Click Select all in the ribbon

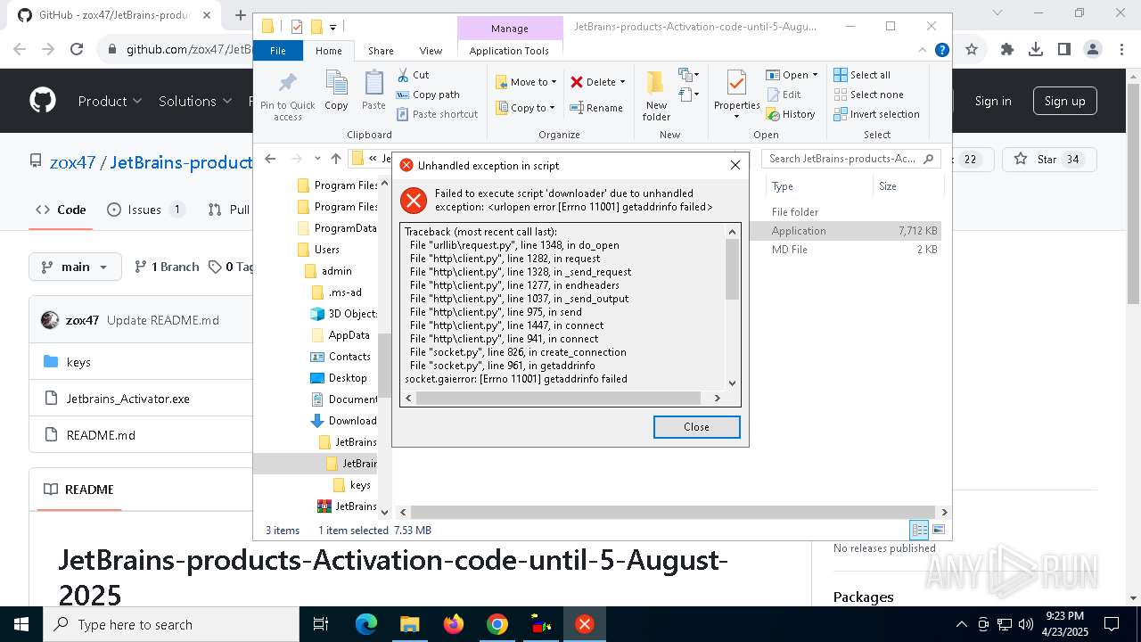[x=862, y=75]
